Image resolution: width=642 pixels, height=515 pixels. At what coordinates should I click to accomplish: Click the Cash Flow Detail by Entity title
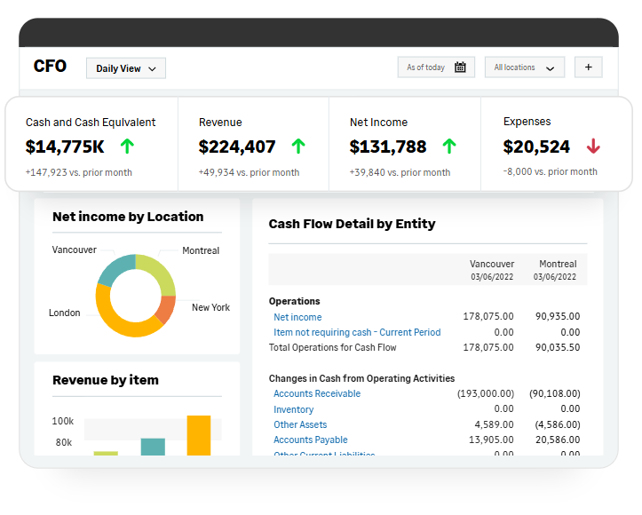pyautogui.click(x=352, y=224)
